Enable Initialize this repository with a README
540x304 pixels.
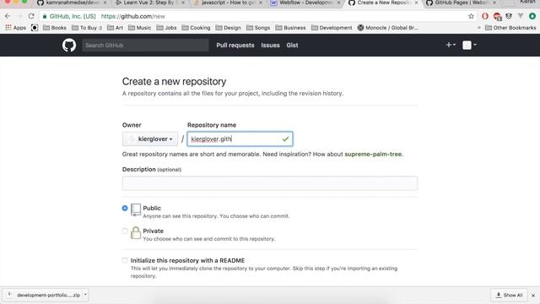[125, 260]
